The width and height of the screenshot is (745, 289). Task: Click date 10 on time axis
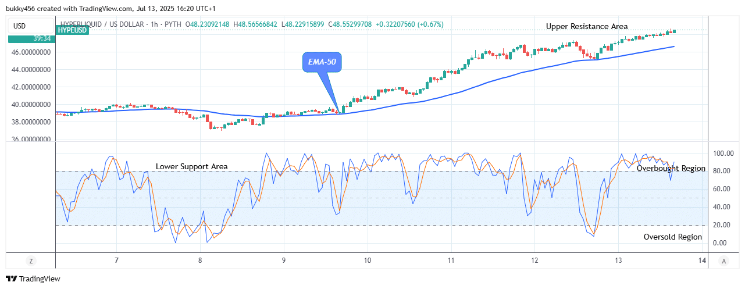[367, 261]
